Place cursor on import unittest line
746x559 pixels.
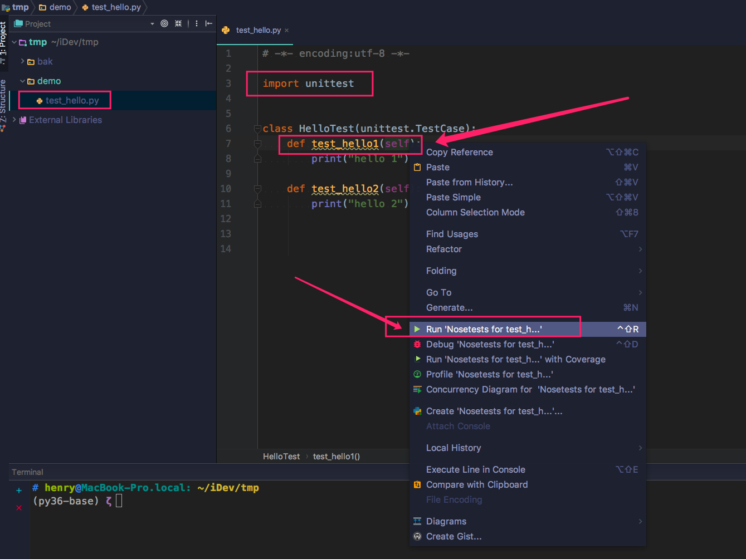[x=308, y=84]
